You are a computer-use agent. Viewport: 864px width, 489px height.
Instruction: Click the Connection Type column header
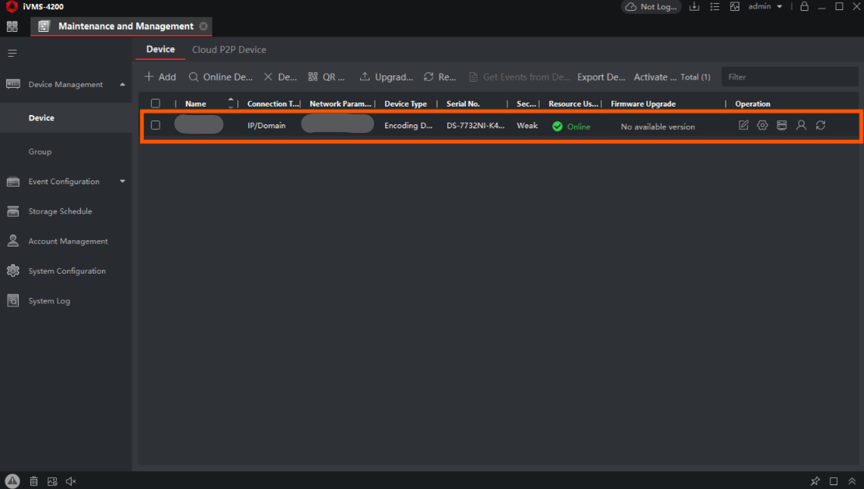(x=273, y=103)
